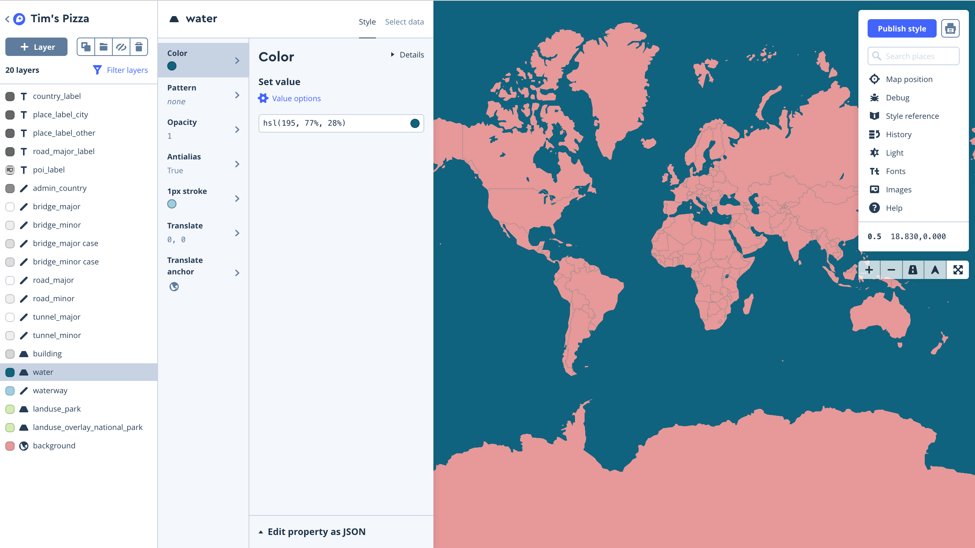The height and width of the screenshot is (548, 975).
Task: Click the History icon
Action: (x=875, y=134)
